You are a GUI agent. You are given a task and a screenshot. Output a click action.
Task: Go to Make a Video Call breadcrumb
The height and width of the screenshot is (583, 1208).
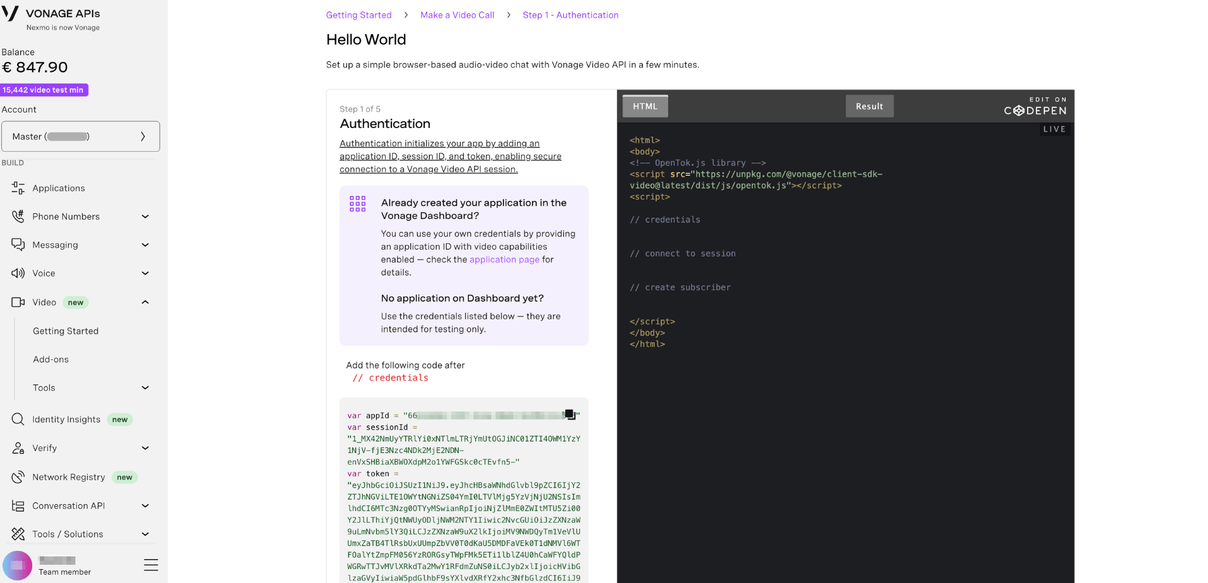[x=457, y=15]
